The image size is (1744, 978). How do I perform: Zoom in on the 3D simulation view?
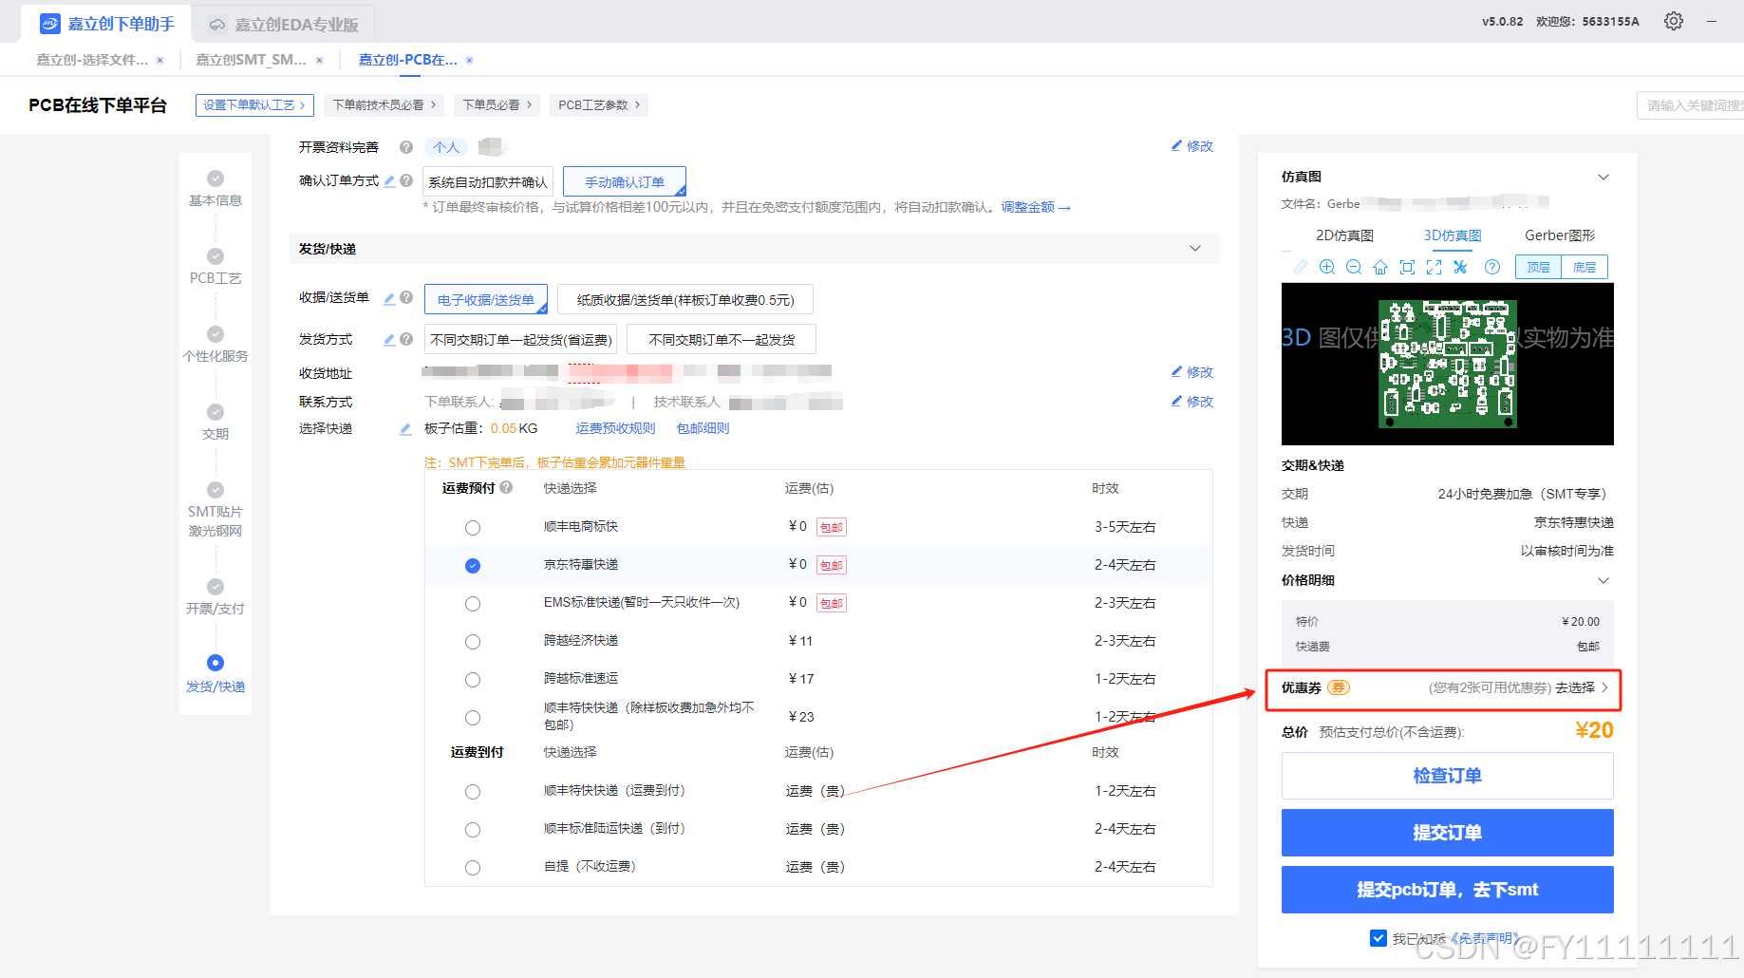point(1327,267)
